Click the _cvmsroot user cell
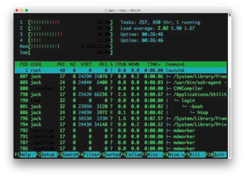The image size is (245, 178). coord(42,88)
